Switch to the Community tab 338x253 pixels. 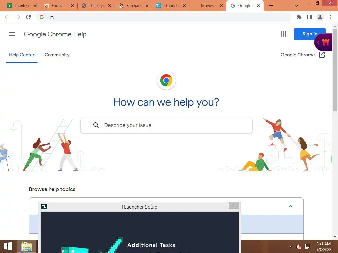pyautogui.click(x=57, y=55)
